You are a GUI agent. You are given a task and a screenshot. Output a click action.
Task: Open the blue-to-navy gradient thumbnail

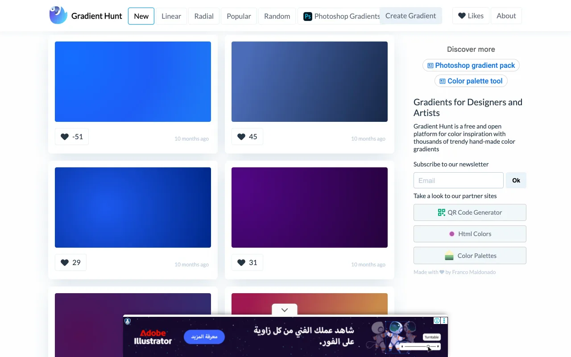(310, 82)
